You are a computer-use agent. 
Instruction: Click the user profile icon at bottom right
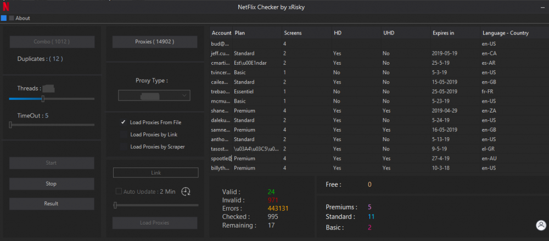(x=541, y=225)
